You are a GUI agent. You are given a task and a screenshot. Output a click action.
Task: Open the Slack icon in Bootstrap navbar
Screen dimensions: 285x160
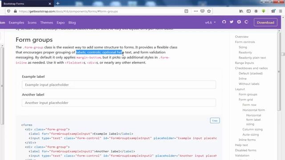[239, 22]
